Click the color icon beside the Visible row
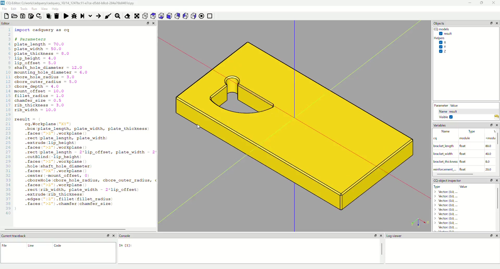Image resolution: width=500 pixels, height=269 pixels. point(497,117)
